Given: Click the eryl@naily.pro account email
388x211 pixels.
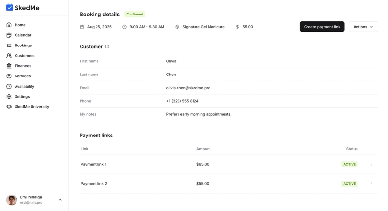Looking at the screenshot, I should [31, 203].
